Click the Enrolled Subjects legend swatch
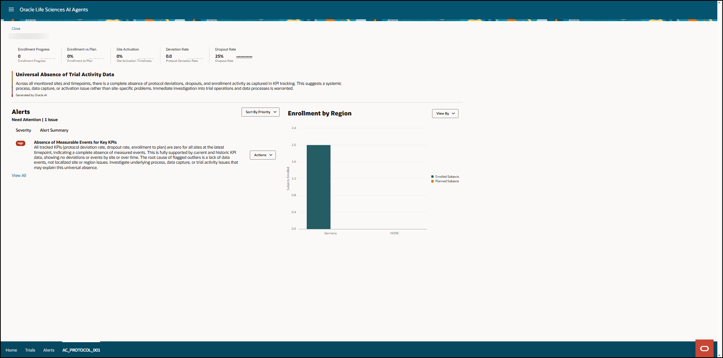Screen dimensions: 723x358 pyautogui.click(x=432, y=177)
